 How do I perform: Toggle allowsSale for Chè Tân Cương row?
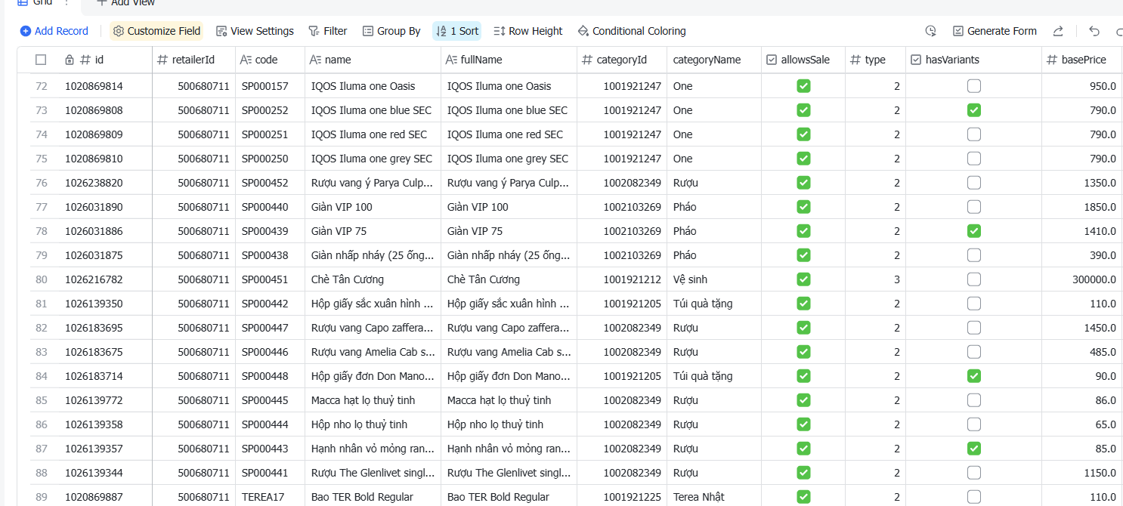click(803, 279)
